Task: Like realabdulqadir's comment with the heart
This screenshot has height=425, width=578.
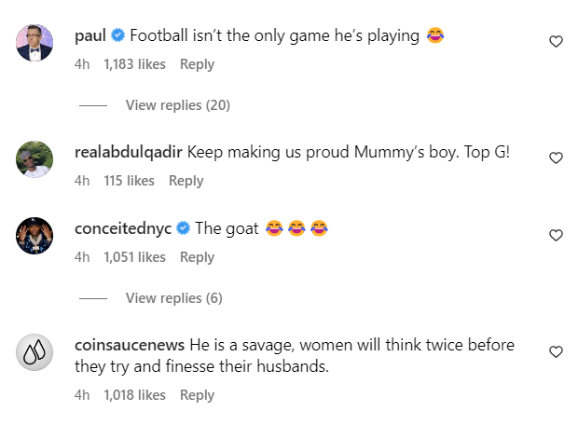Action: click(556, 158)
